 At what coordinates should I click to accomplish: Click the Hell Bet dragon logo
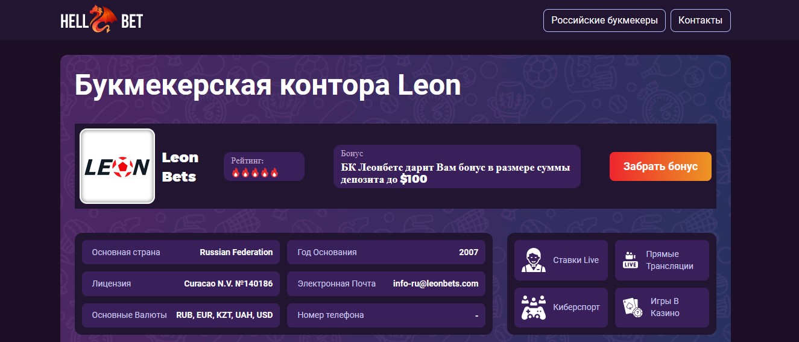pyautogui.click(x=102, y=20)
